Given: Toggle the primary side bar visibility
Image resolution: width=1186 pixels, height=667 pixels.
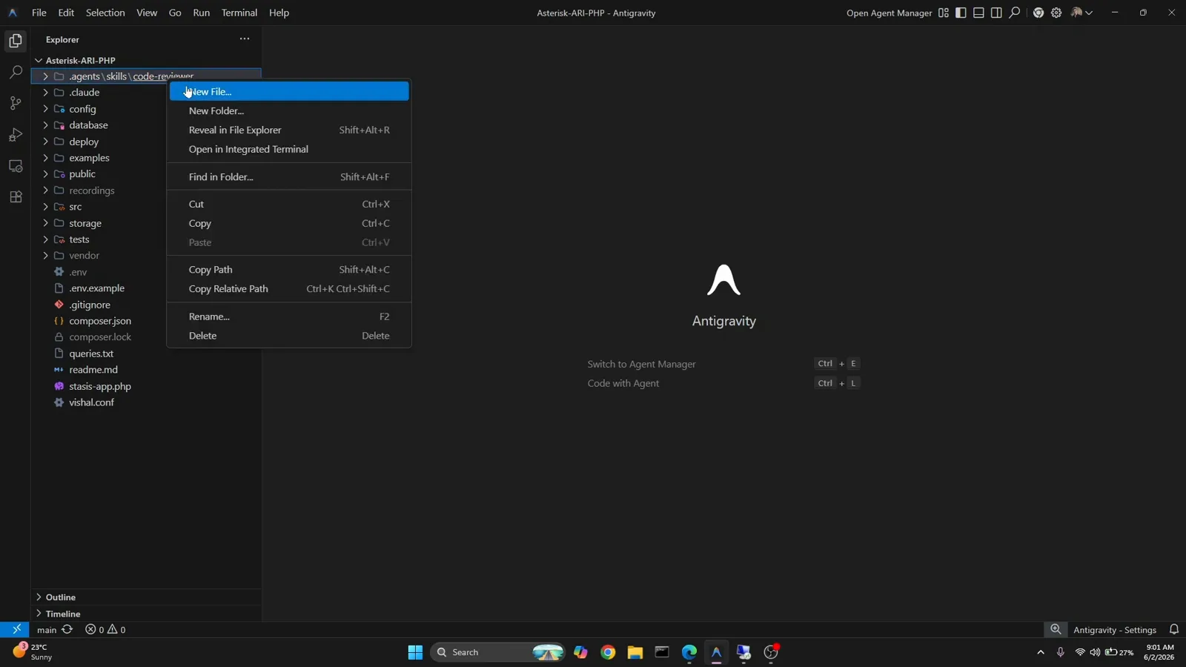Looking at the screenshot, I should 961,13.
